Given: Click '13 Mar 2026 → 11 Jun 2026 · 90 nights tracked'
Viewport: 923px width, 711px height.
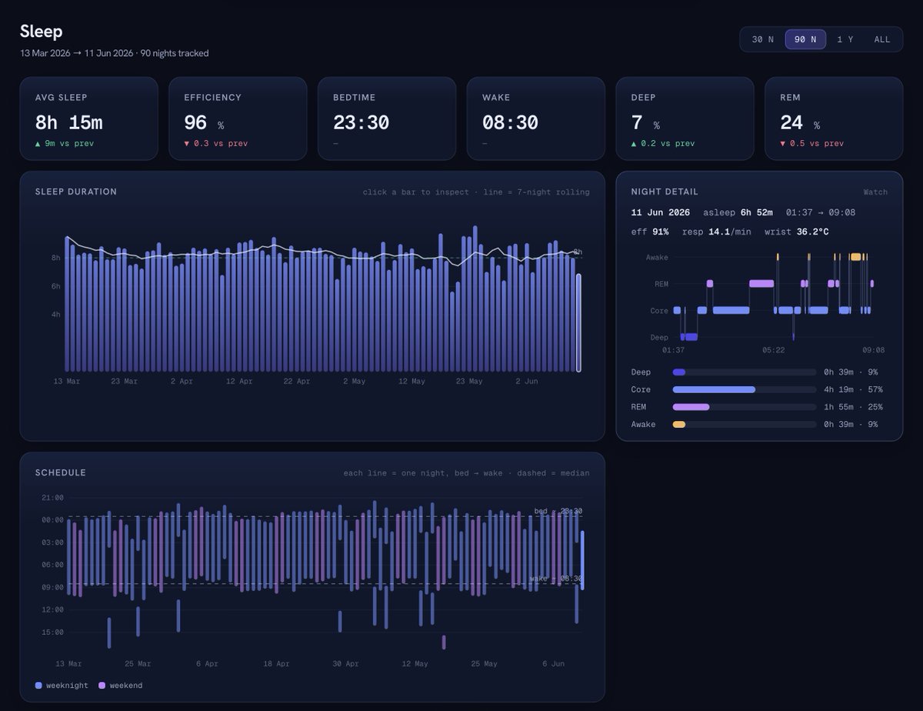Looking at the screenshot, I should 115,53.
